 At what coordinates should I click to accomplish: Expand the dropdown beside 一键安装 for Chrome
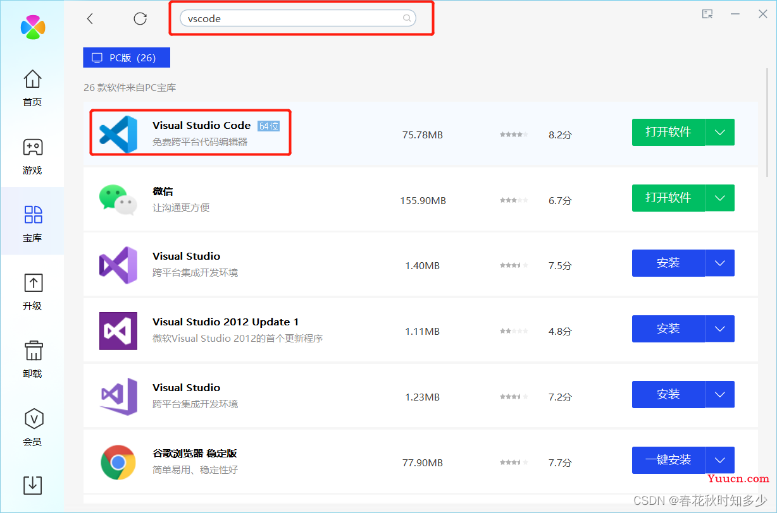tap(720, 460)
